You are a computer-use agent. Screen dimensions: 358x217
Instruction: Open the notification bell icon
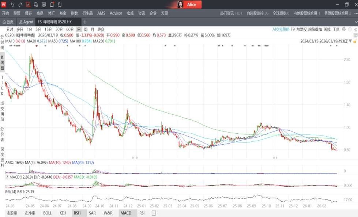tap(52, 5)
